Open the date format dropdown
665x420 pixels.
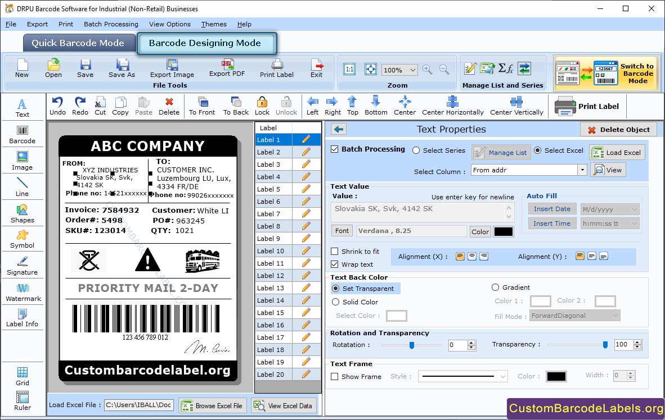click(x=635, y=209)
